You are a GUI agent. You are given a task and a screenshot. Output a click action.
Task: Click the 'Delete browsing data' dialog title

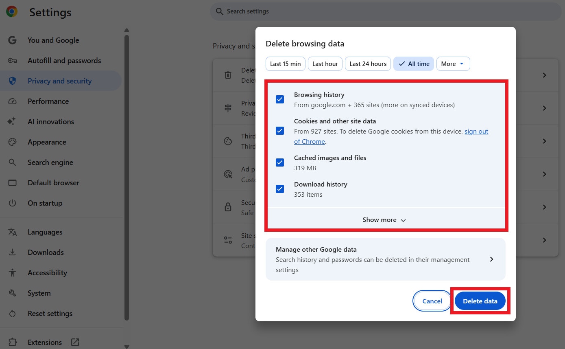pyautogui.click(x=305, y=44)
